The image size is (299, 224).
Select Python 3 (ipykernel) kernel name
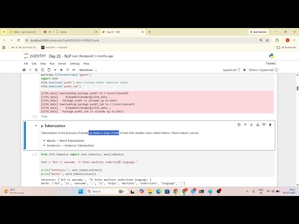point(261,70)
